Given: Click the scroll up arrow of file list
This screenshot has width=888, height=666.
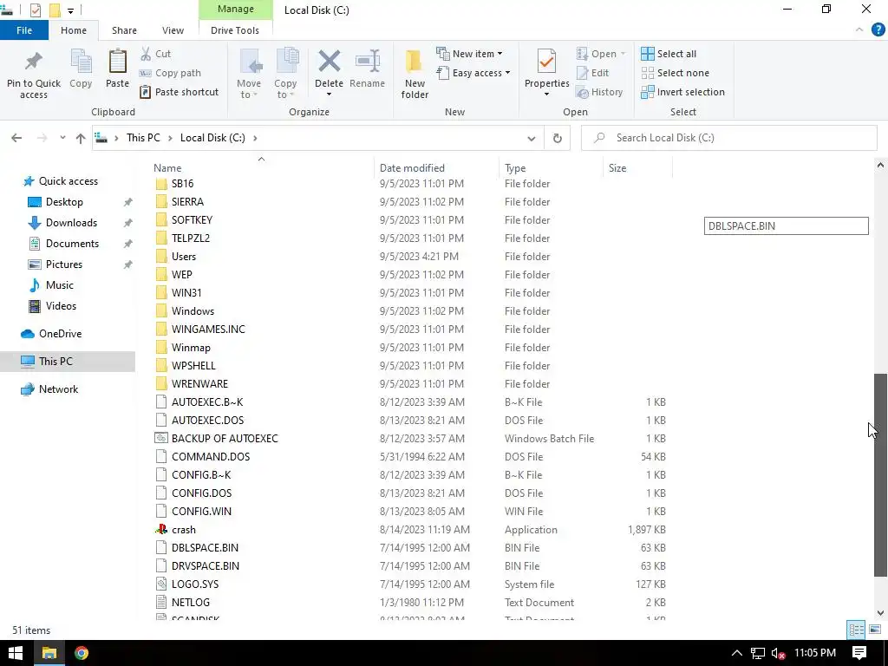Looking at the screenshot, I should click(x=880, y=166).
